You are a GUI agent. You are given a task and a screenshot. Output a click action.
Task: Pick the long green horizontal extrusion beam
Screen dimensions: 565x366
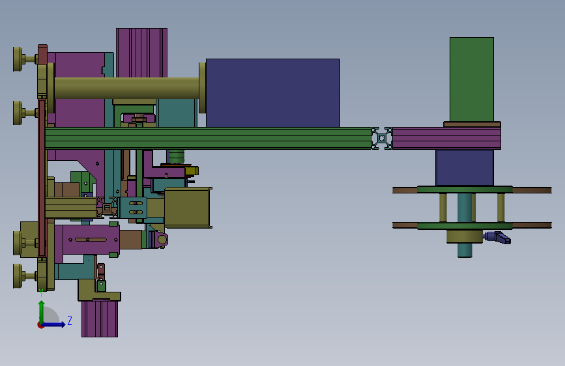click(208, 138)
